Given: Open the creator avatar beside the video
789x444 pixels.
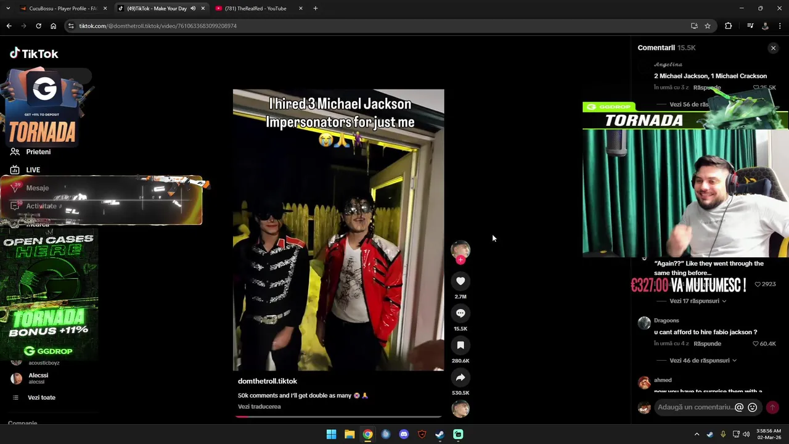Looking at the screenshot, I should click(x=460, y=249).
